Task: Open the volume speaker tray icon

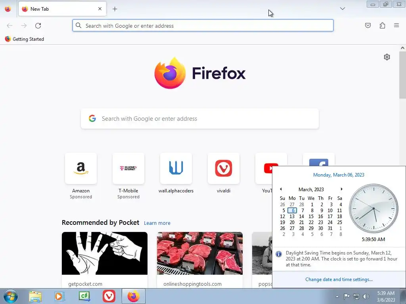Action: click(366, 296)
